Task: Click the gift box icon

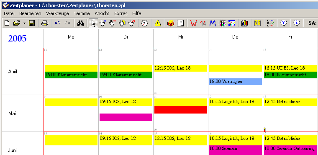Action: [171, 23]
